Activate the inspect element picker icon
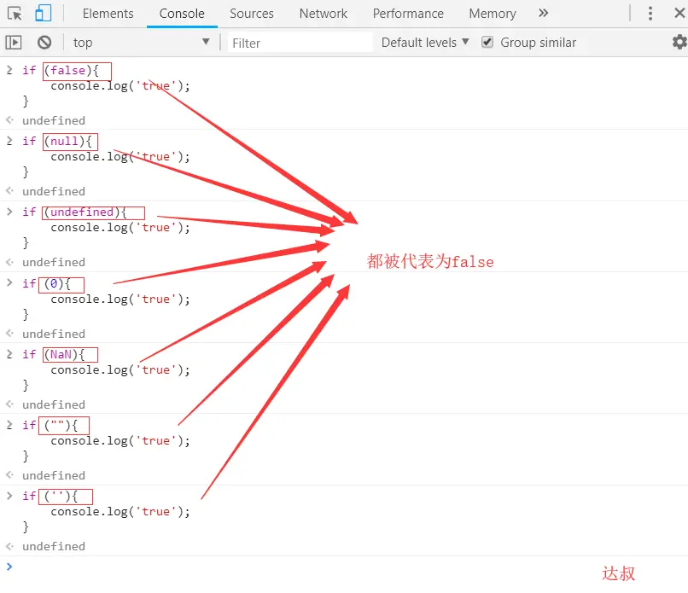 point(15,14)
